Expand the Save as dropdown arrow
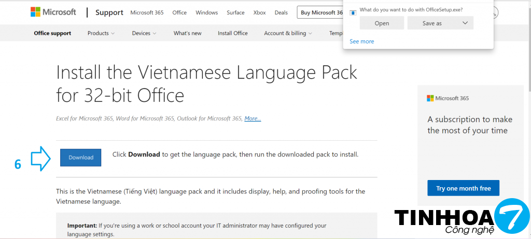The height and width of the screenshot is (239, 531). point(465,23)
